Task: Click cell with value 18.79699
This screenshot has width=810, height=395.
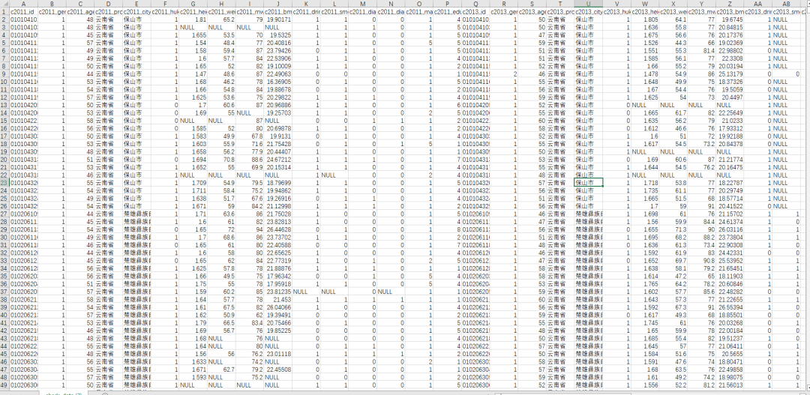Action: tap(278, 182)
